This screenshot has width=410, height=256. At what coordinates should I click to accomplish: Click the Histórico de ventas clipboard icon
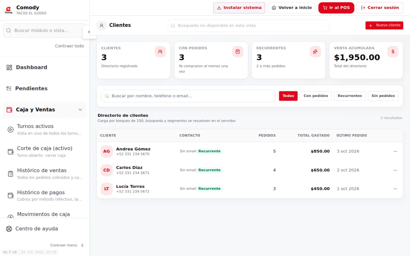click(x=11, y=174)
